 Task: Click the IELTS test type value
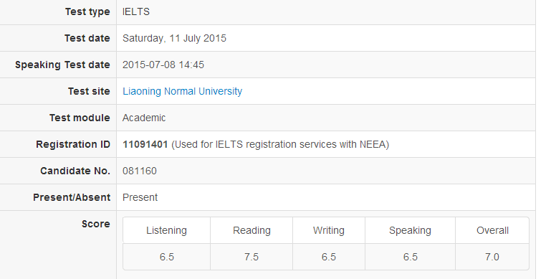136,12
